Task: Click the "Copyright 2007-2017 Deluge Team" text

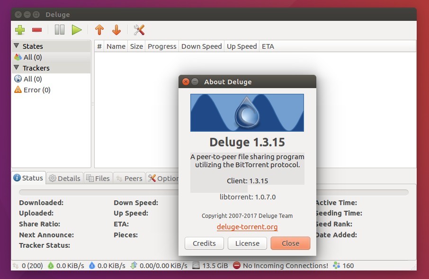Action: pos(247,216)
